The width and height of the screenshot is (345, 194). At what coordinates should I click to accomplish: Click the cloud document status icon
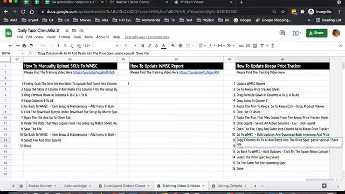coord(81,31)
